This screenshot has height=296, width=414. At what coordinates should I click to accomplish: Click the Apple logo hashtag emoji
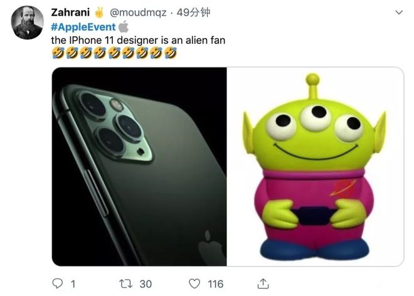pos(124,27)
